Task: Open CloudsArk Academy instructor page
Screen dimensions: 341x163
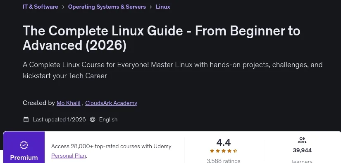Action: coord(111,103)
